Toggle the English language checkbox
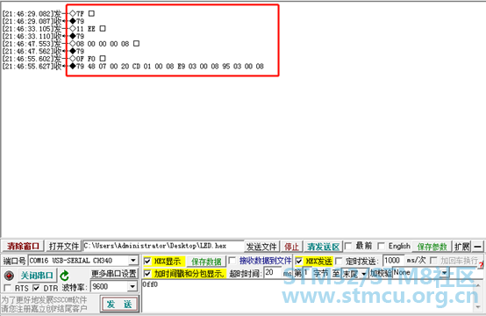Image resolution: width=486 pixels, height=316 pixels. pyautogui.click(x=382, y=247)
